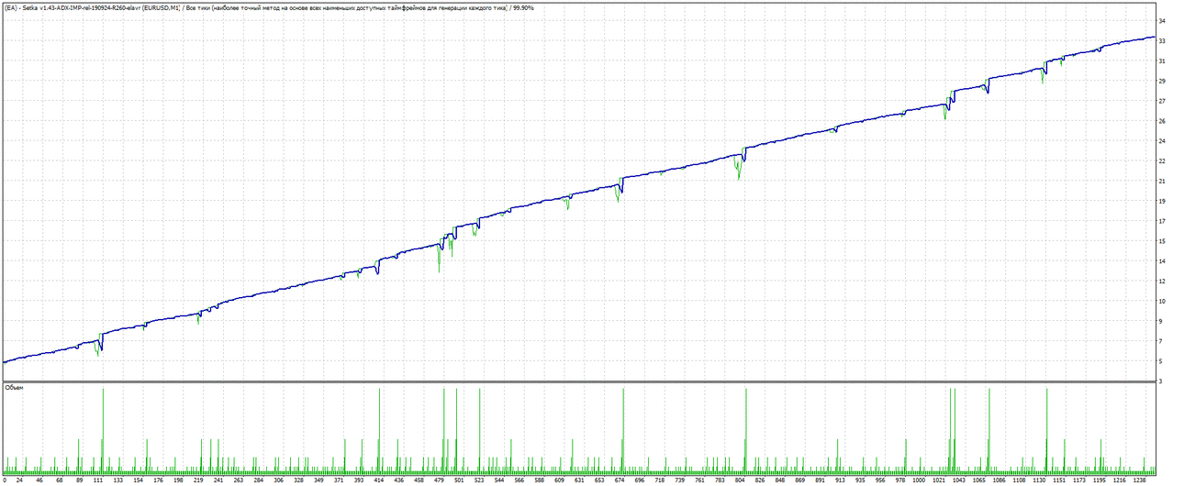Click the '328' trade number on horizontal axis
Screen dimensions: 1184x486
[298, 480]
